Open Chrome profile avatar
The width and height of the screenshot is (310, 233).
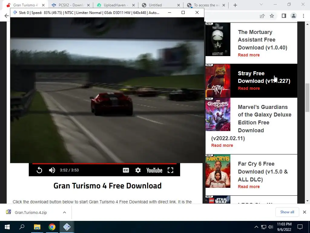tap(294, 16)
